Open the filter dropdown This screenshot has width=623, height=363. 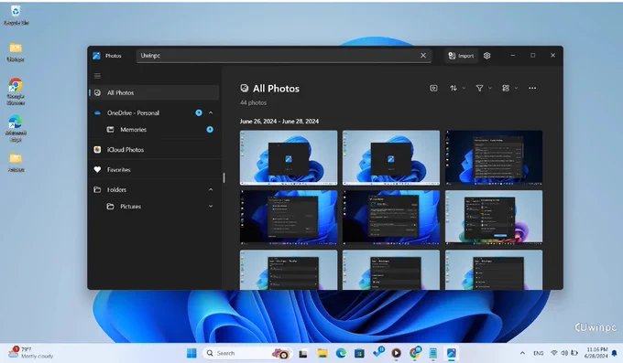tap(484, 88)
